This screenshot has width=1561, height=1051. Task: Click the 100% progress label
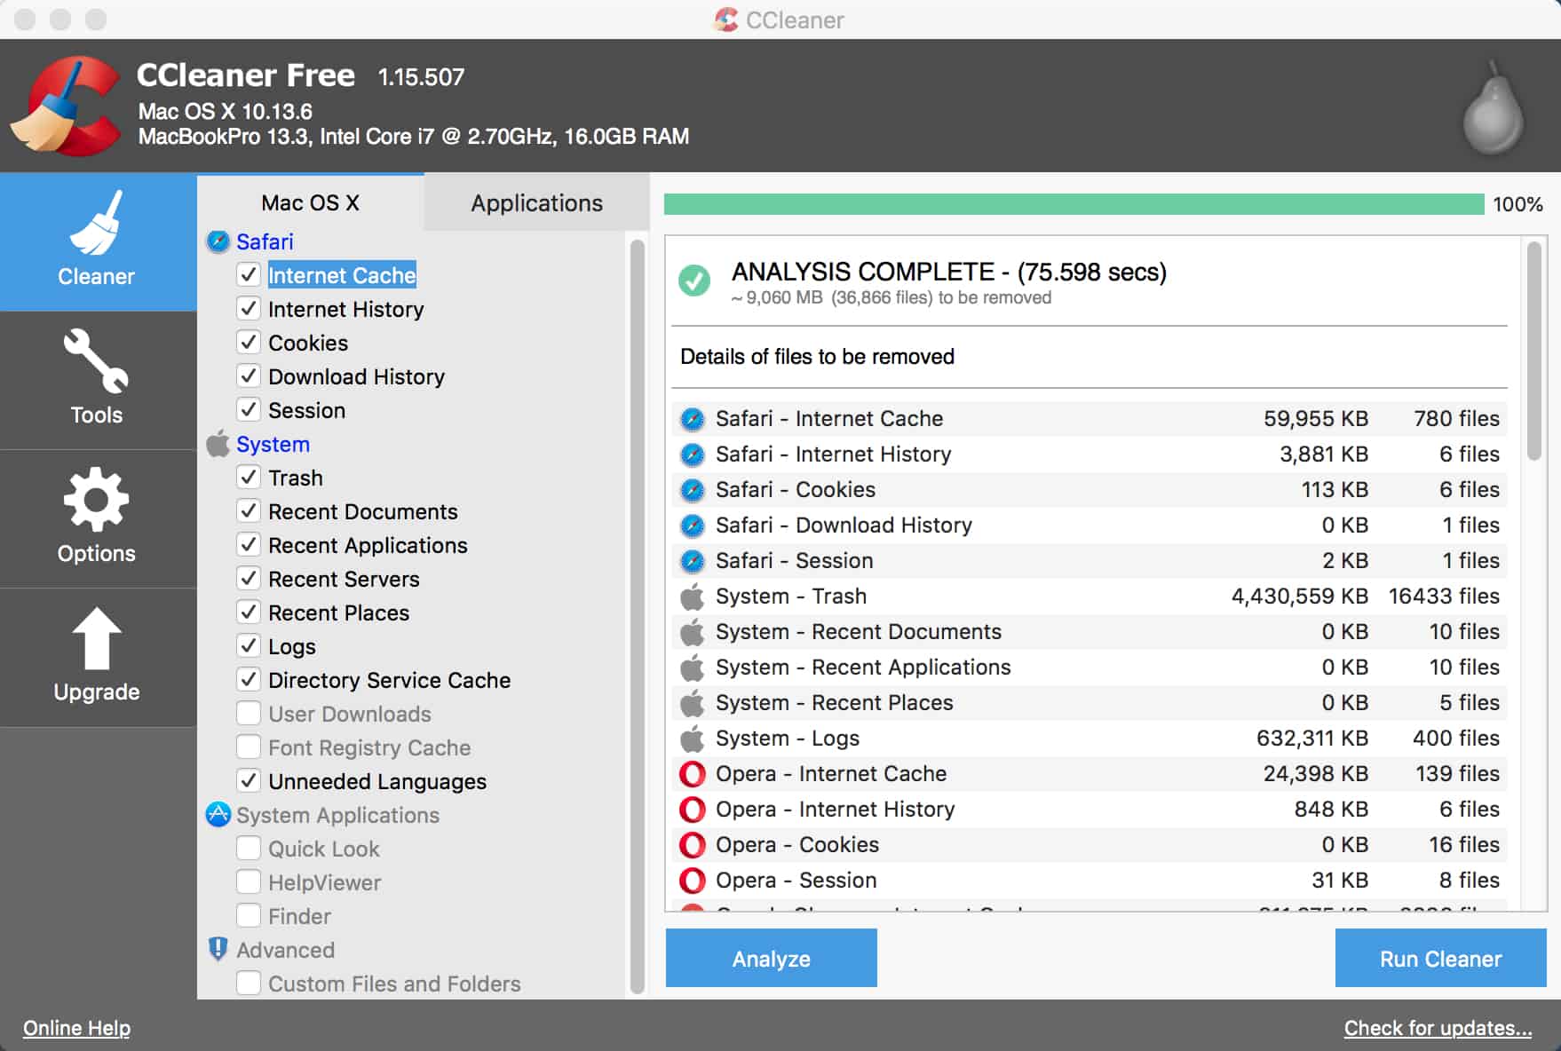click(1517, 204)
